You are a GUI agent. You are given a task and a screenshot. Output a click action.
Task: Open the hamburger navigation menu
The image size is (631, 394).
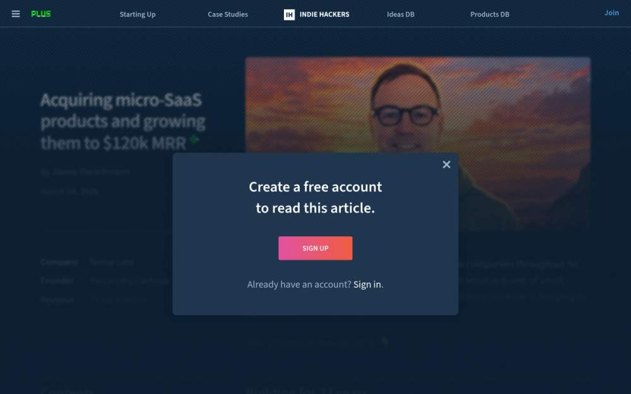pos(16,14)
